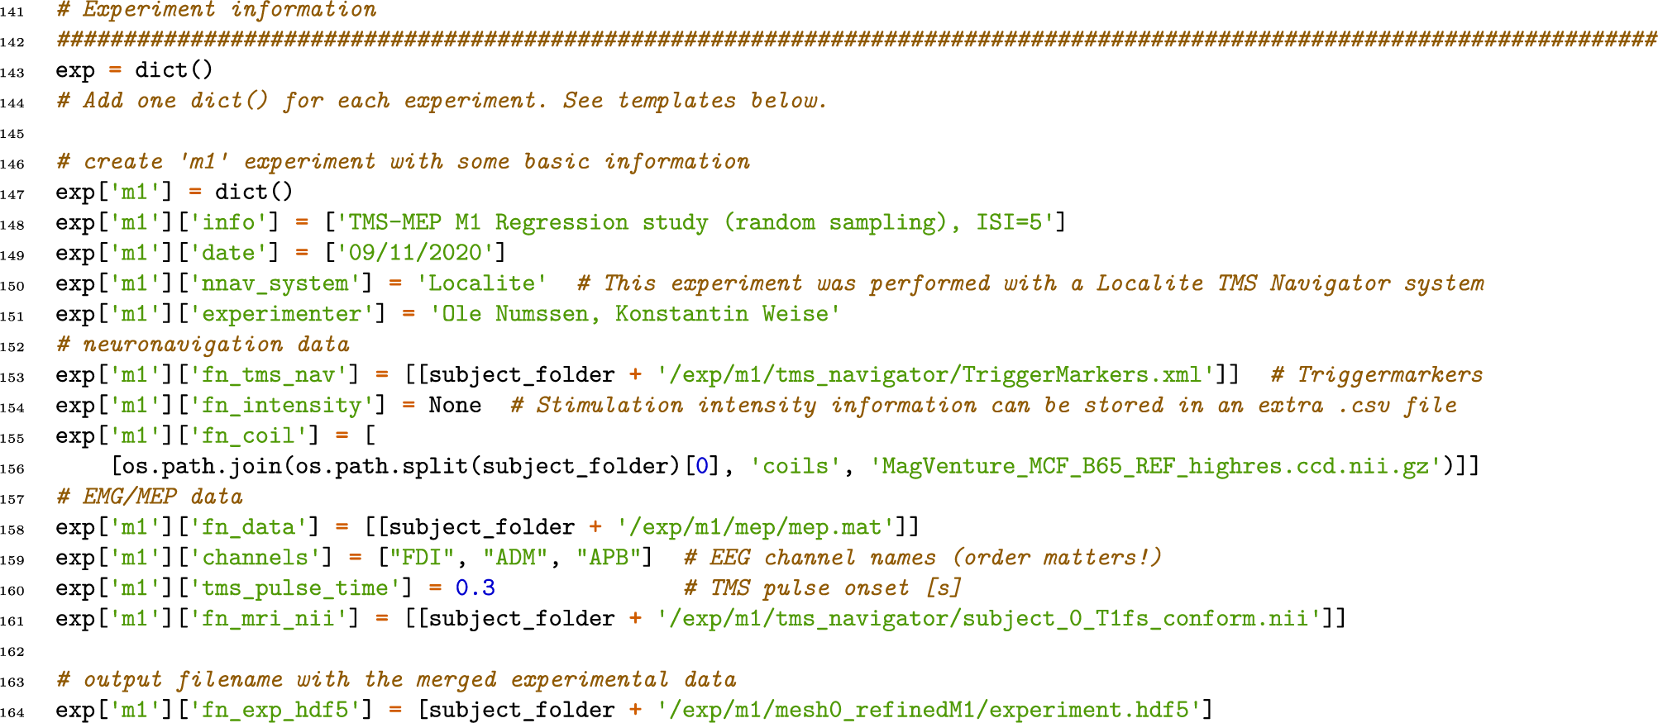Screen dimensions: 1658x723
Task: Click line number 142
Action: (12, 43)
